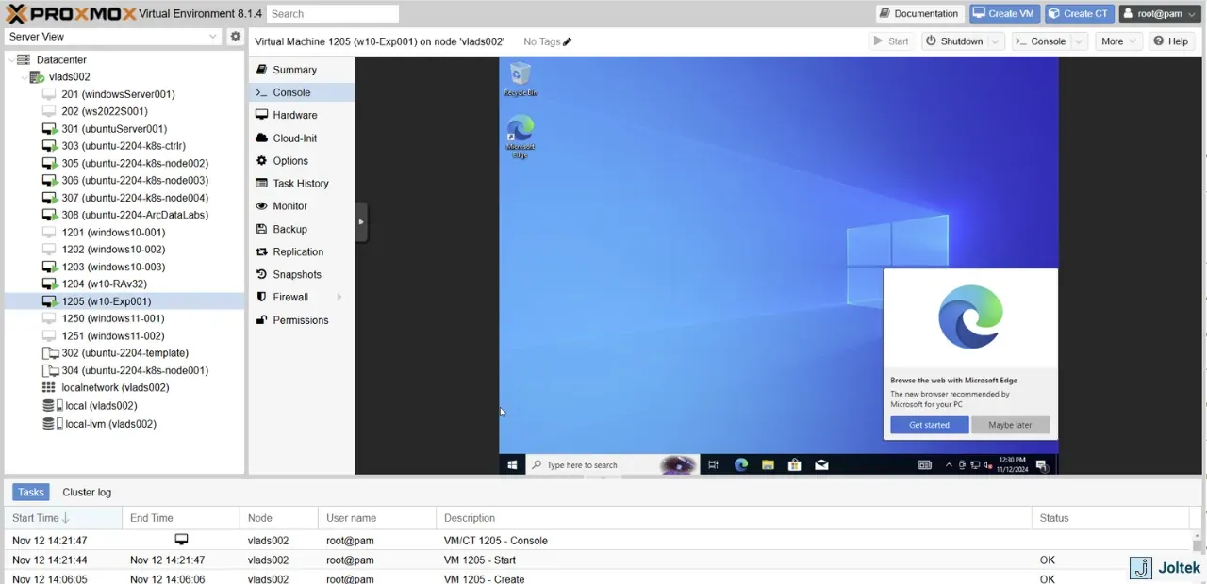Click the Create VM button
The width and height of the screenshot is (1207, 584).
point(1005,13)
